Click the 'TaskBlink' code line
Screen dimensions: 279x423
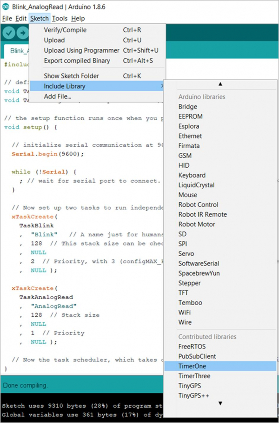[x=36, y=225]
